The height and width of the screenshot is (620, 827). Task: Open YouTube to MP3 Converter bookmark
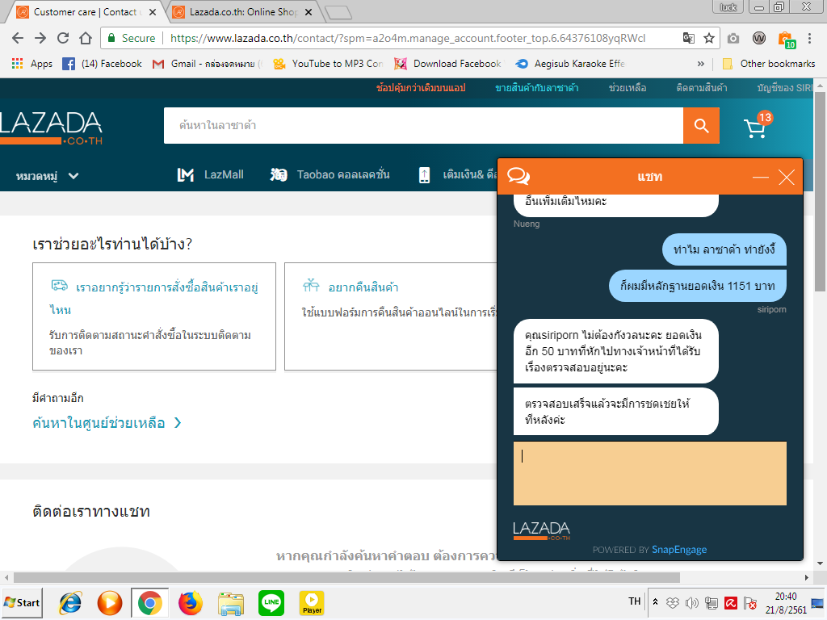tap(328, 64)
